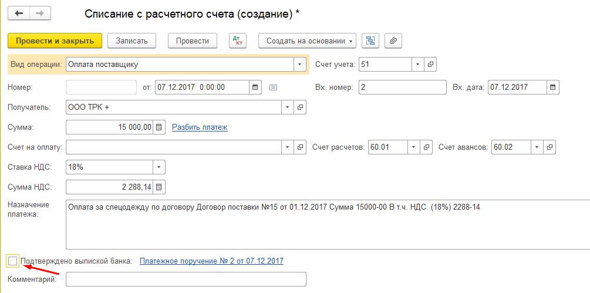Click inside the Номер field
590x293 pixels.
(101, 87)
